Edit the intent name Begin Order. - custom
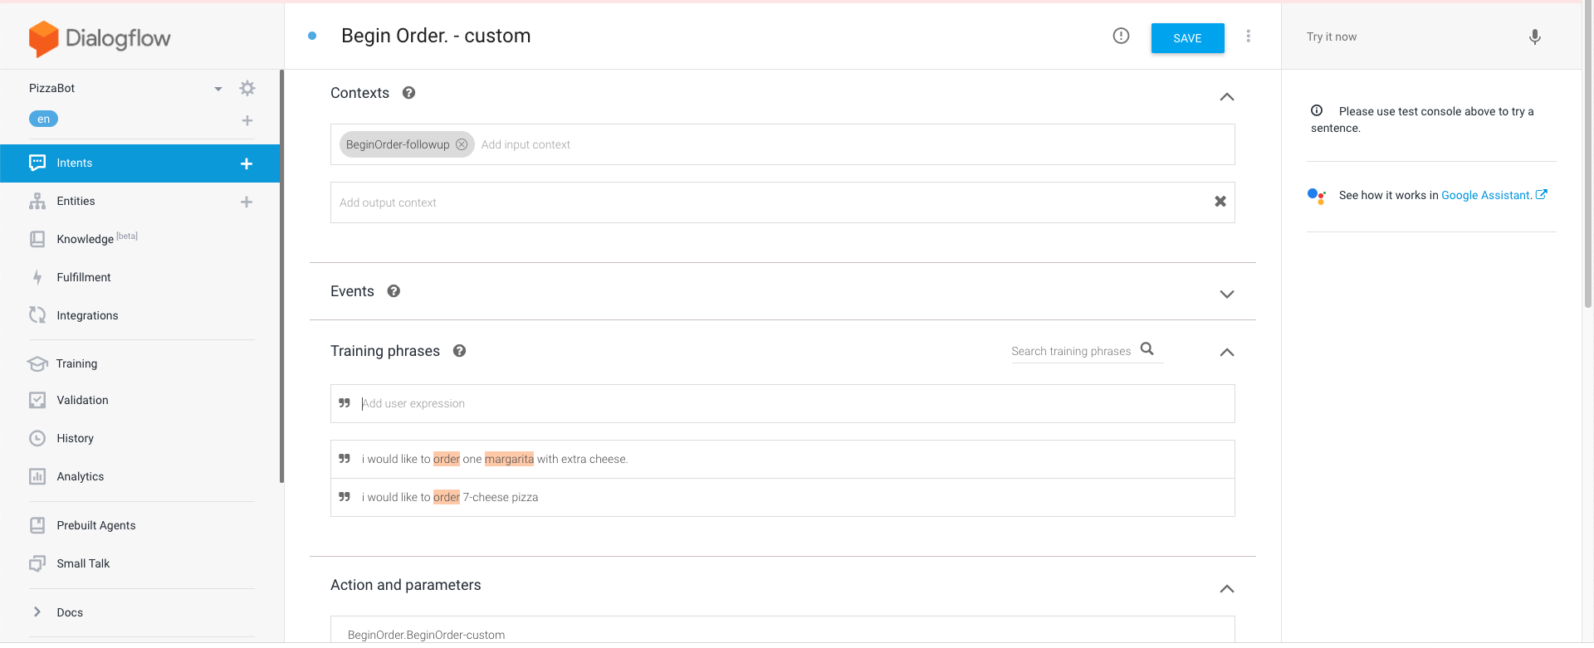This screenshot has height=648, width=1594. (x=436, y=36)
